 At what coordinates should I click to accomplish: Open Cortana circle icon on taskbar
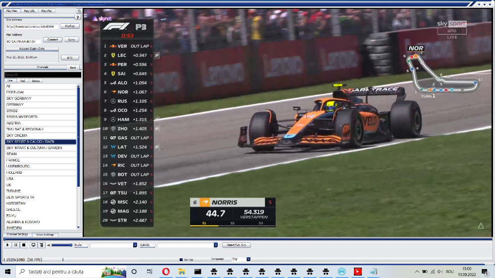tap(134, 272)
